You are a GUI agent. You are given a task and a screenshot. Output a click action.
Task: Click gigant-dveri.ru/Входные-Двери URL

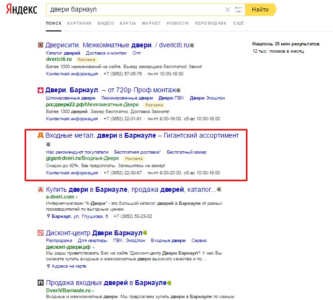tap(82, 158)
